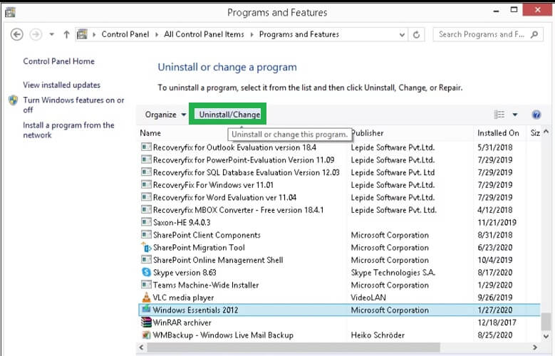The width and height of the screenshot is (555, 356).
Task: Click the window system icon in title bar
Action: click(10, 12)
